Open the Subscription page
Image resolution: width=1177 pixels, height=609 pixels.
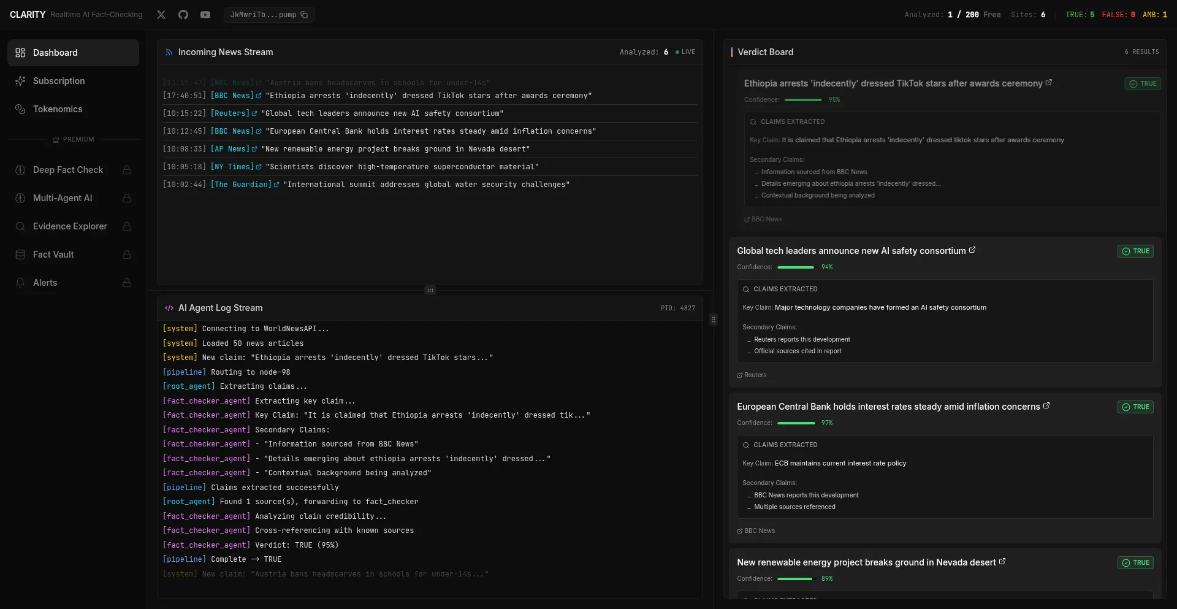tap(59, 81)
